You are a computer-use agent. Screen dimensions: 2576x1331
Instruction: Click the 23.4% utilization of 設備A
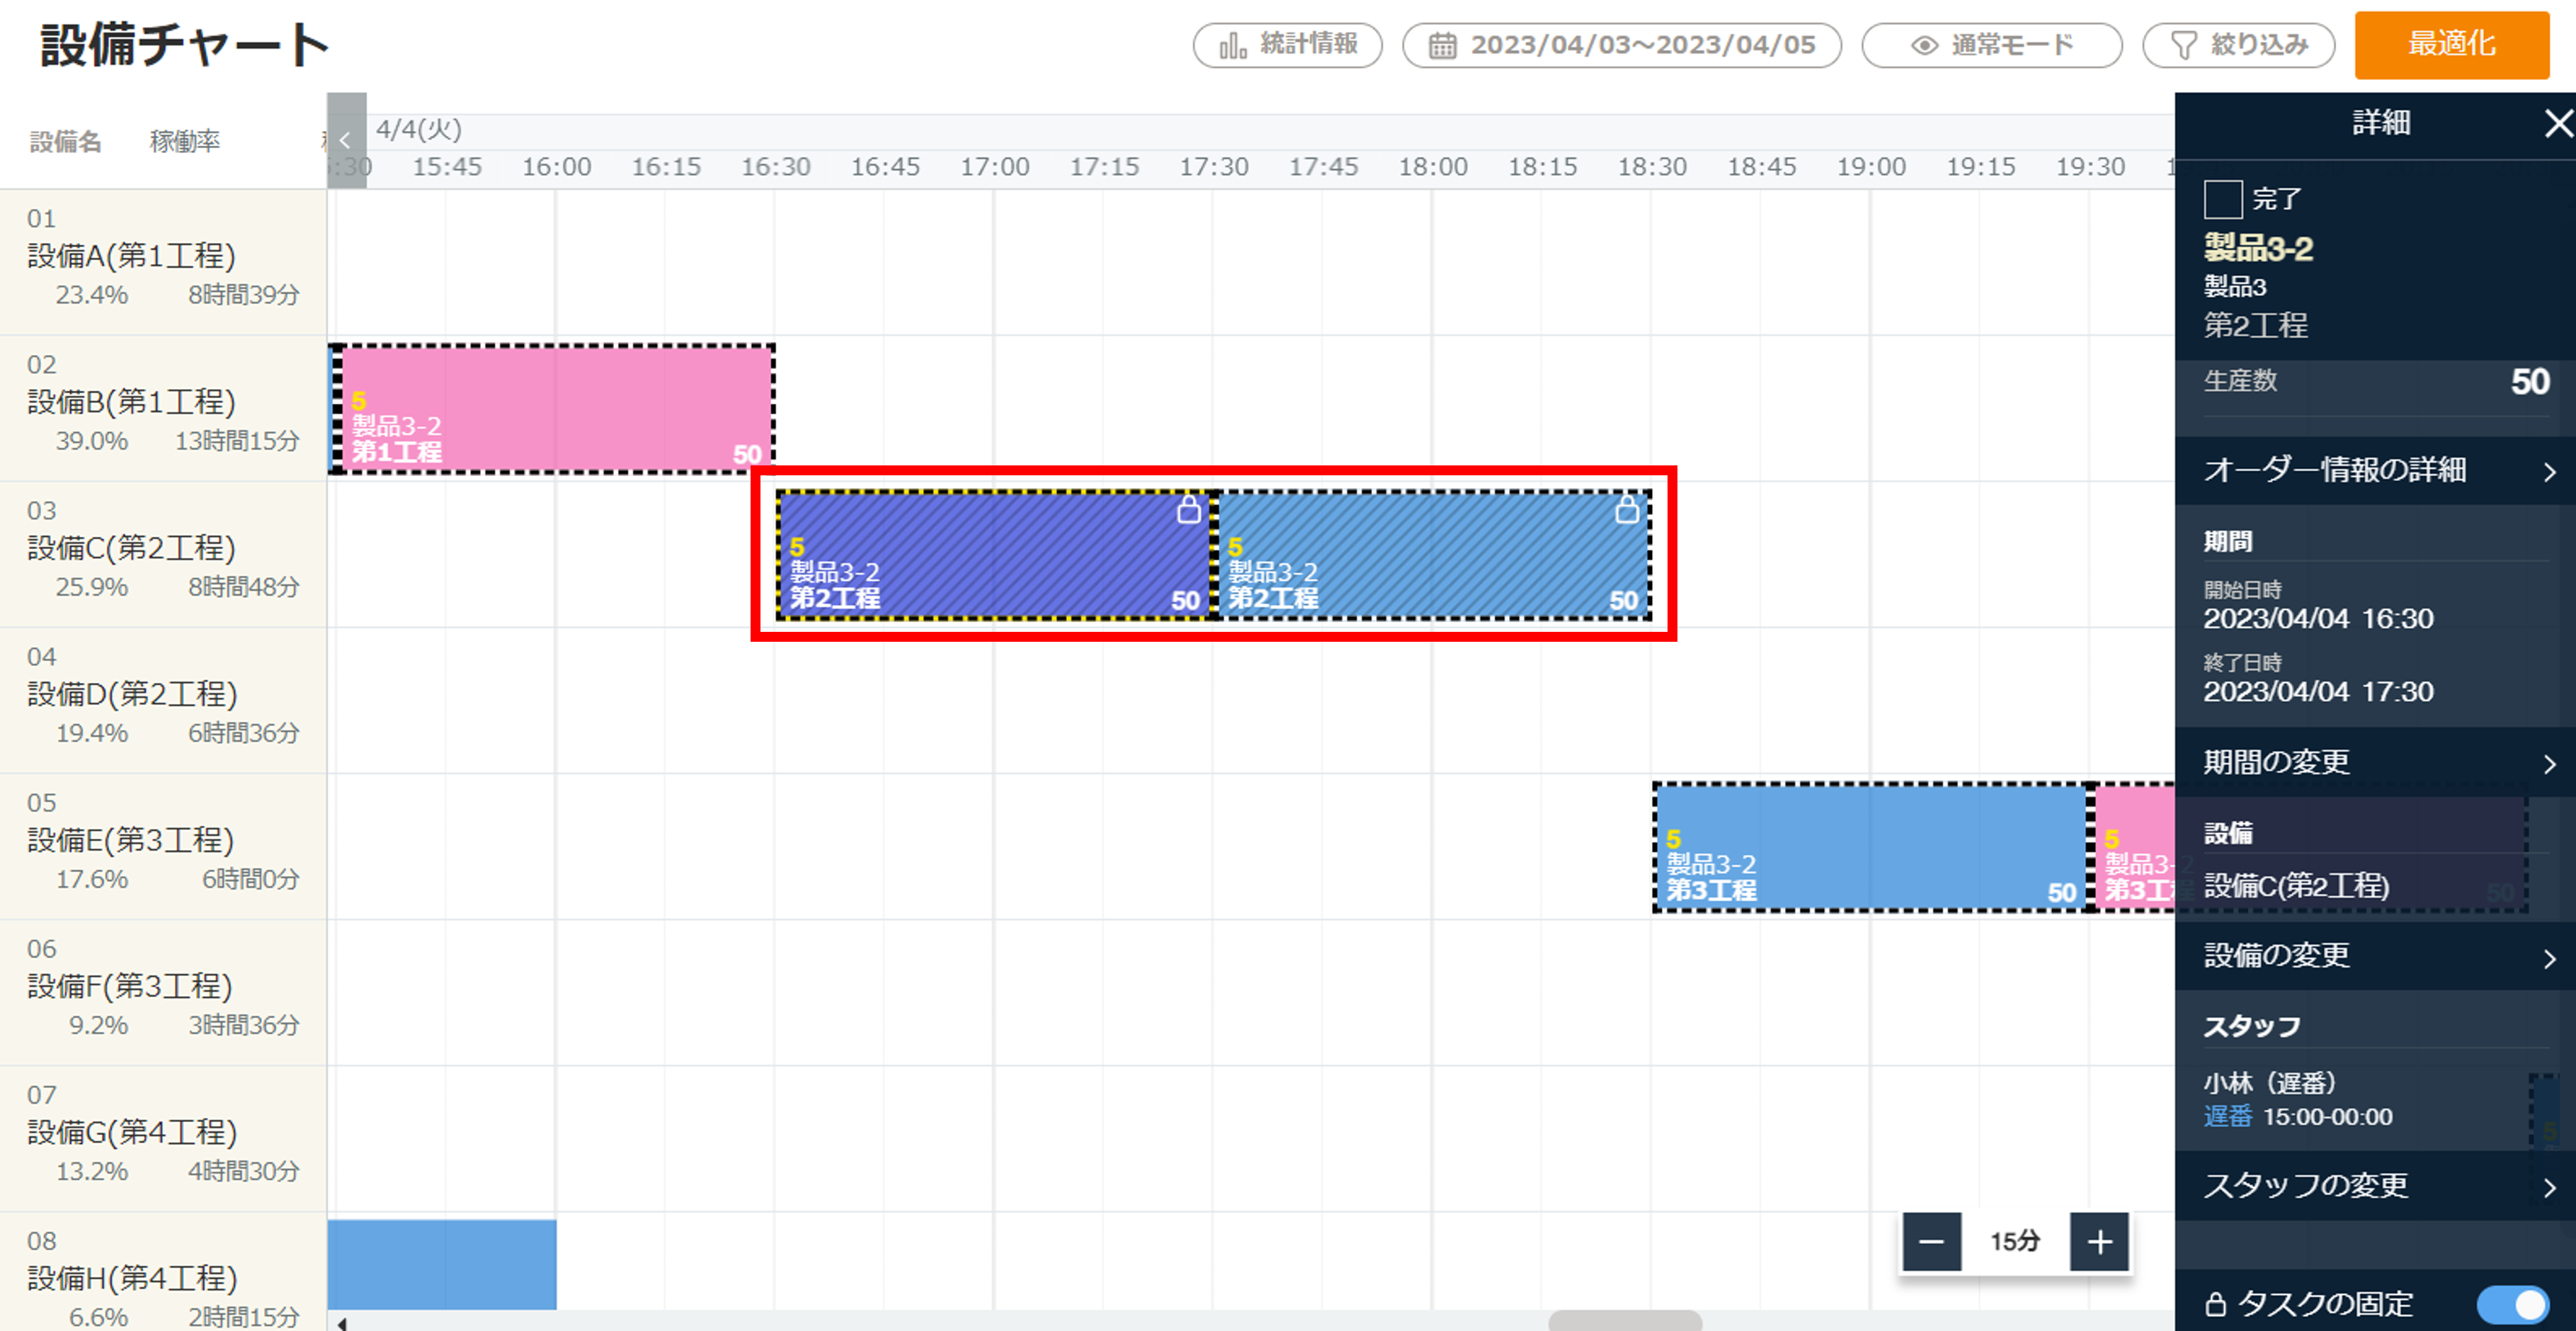click(92, 295)
